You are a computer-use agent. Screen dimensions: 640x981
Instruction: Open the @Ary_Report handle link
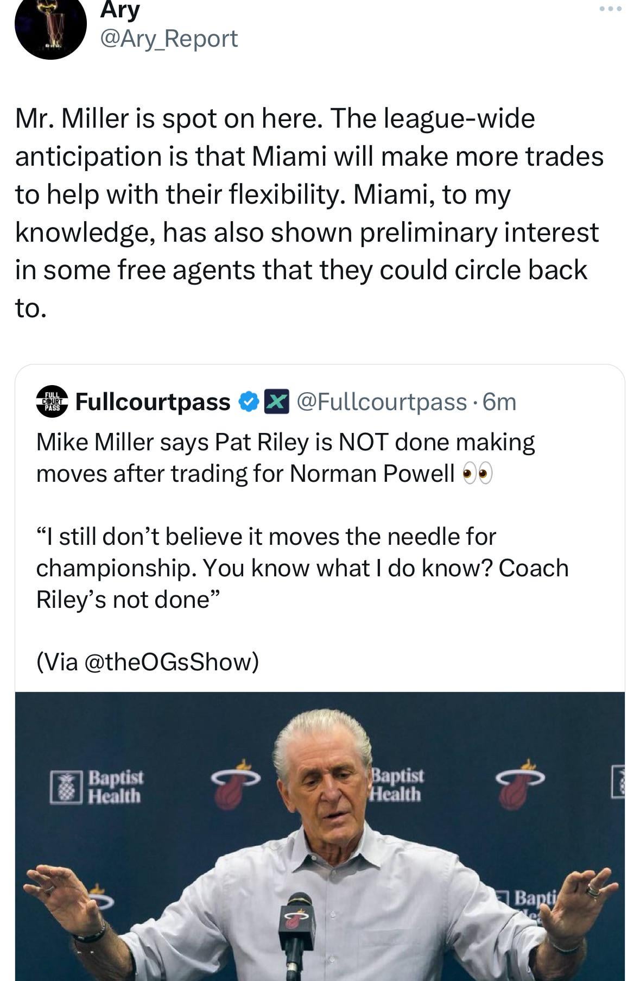[x=169, y=39]
